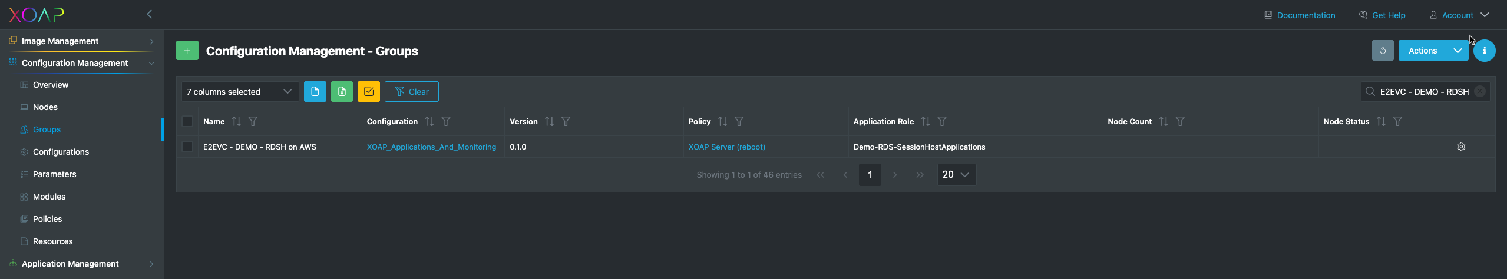The height and width of the screenshot is (279, 1507).
Task: Click the grey refresh icon button
Action: click(x=1382, y=51)
